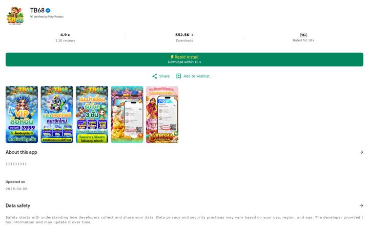
Task: Click the TB68 app title
Action: coord(37,10)
